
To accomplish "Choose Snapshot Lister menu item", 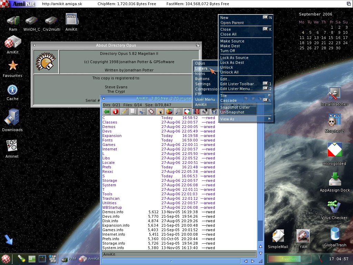I will (245, 107).
